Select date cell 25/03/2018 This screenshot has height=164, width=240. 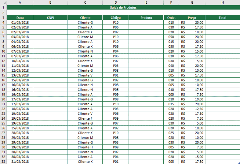(x=20, y=128)
